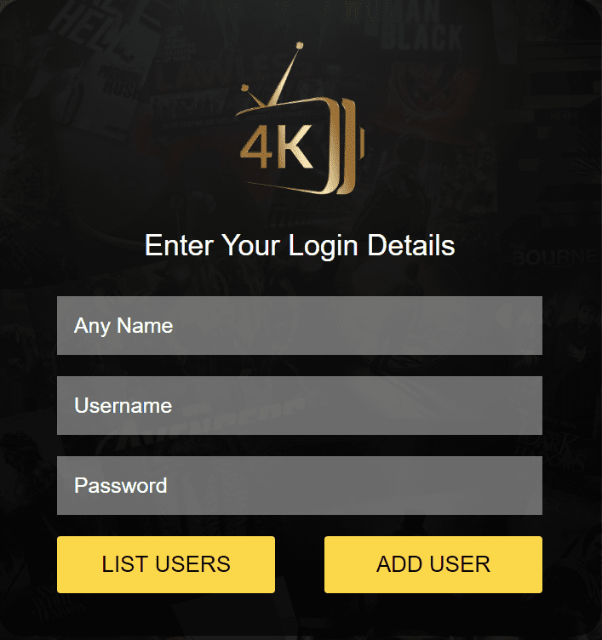Click the ADD USER button

coord(433,564)
